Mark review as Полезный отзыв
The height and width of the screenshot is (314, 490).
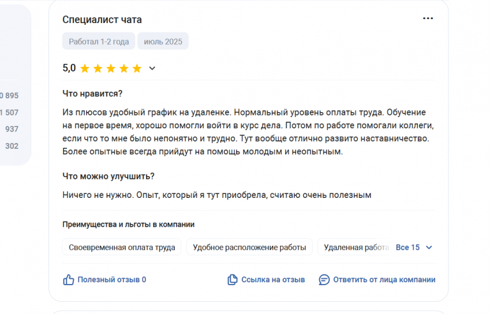coord(112,280)
